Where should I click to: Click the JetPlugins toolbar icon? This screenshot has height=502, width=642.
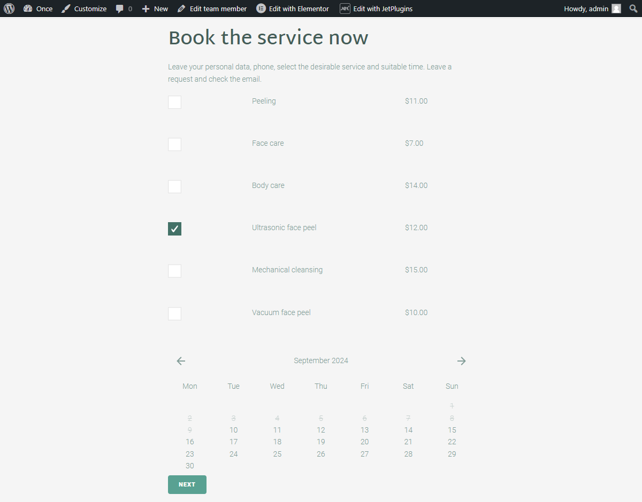point(345,9)
